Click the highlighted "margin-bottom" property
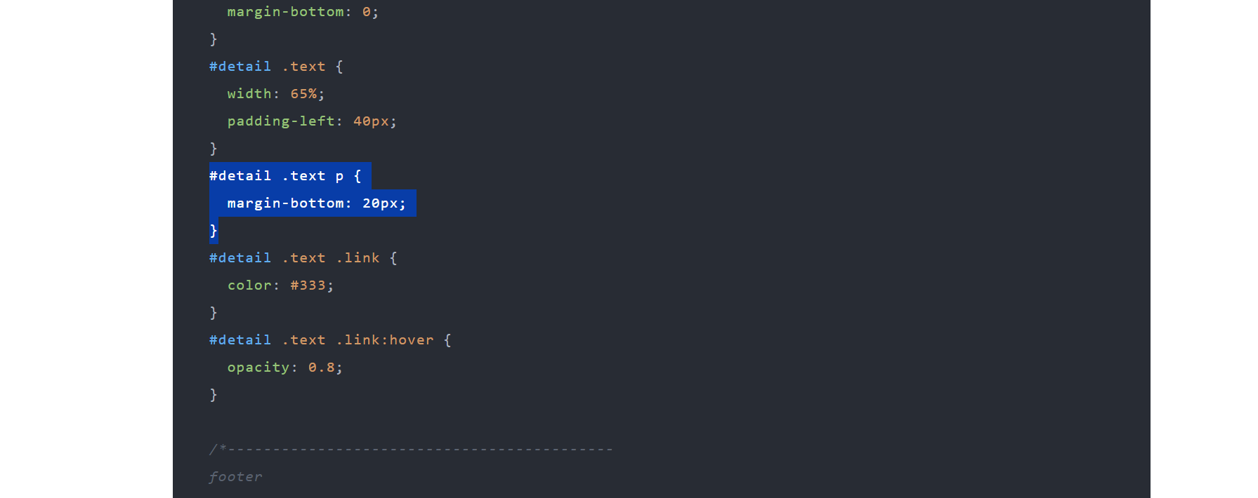This screenshot has height=498, width=1258. (x=285, y=203)
